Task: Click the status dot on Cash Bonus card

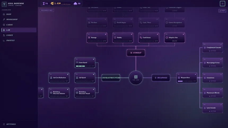Action: tap(157, 34)
